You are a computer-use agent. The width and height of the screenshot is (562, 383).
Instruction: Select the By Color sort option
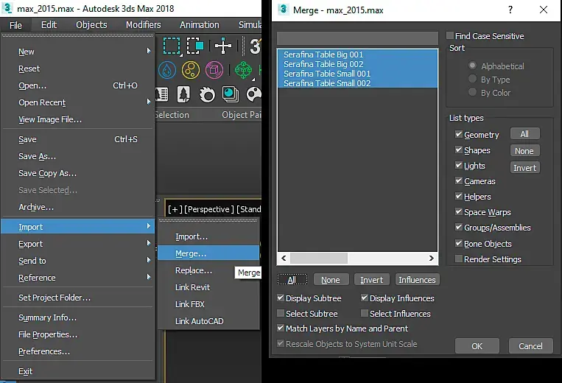tap(472, 92)
